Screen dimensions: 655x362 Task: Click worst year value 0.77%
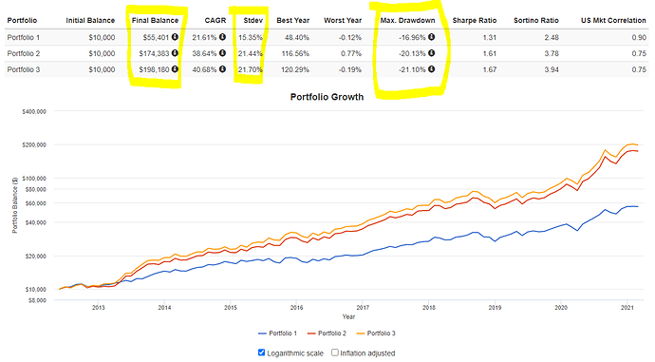[351, 53]
